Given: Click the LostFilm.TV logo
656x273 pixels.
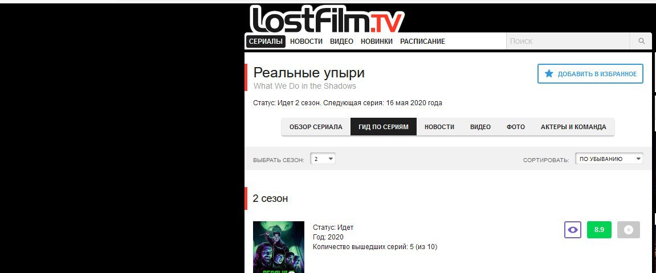Looking at the screenshot, I should click(327, 19).
